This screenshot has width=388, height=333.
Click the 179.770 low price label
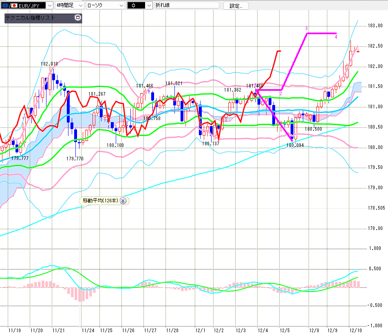click(75, 159)
